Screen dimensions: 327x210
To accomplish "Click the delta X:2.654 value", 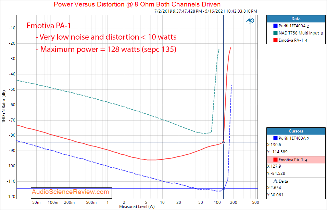I will pos(274,188).
